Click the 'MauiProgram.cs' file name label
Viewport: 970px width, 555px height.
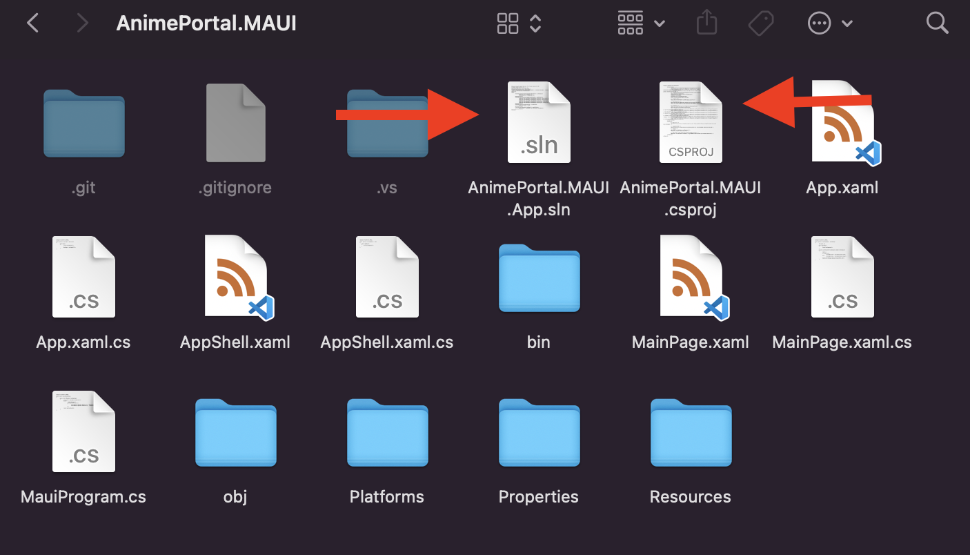pos(83,497)
